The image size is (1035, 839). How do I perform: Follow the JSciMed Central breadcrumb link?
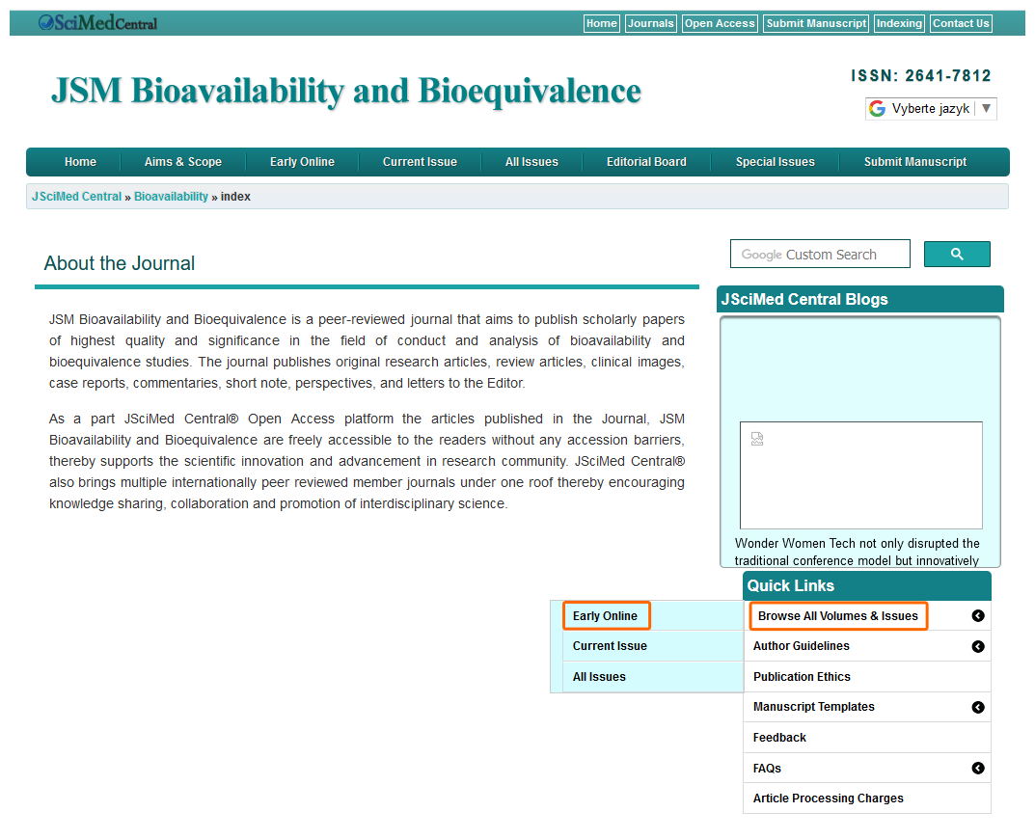76,197
